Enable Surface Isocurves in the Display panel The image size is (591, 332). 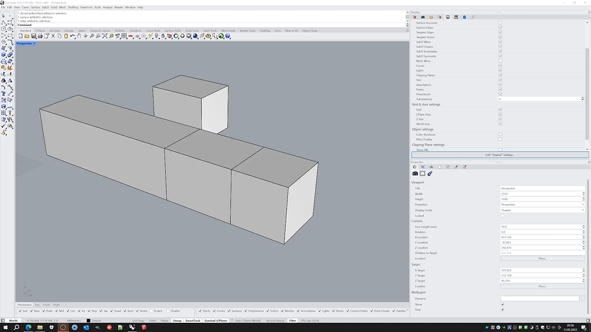pos(500,22)
